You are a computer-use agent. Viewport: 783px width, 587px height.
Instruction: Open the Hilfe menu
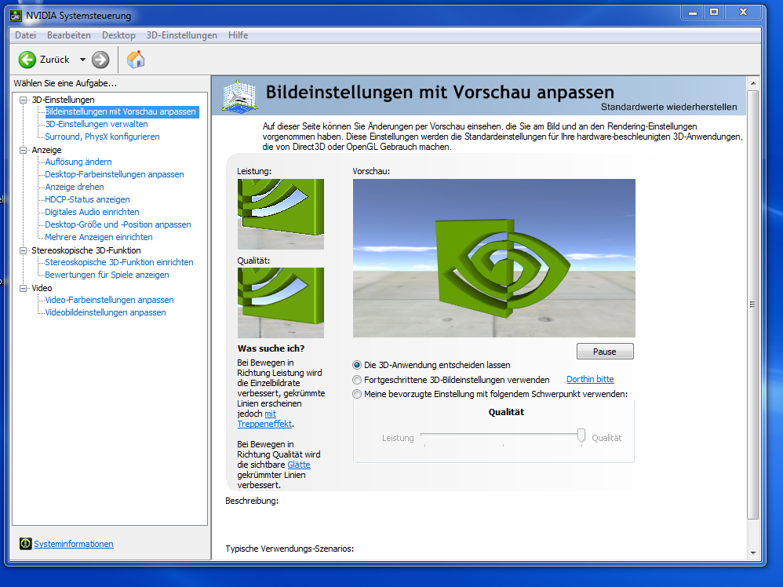tap(239, 35)
